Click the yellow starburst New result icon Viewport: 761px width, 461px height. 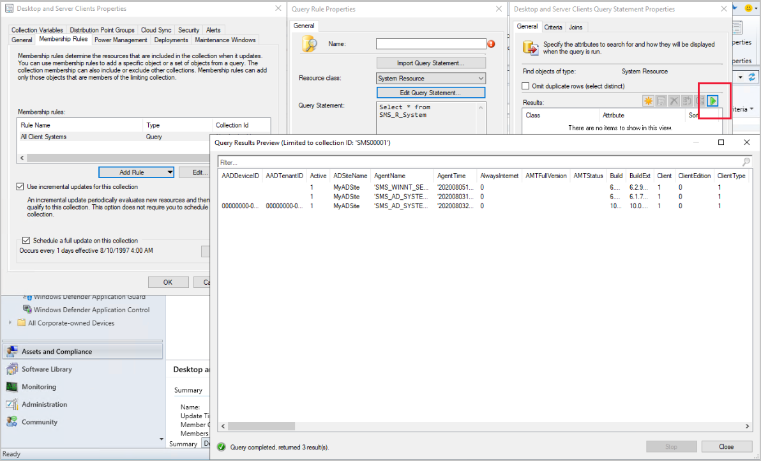pos(648,101)
